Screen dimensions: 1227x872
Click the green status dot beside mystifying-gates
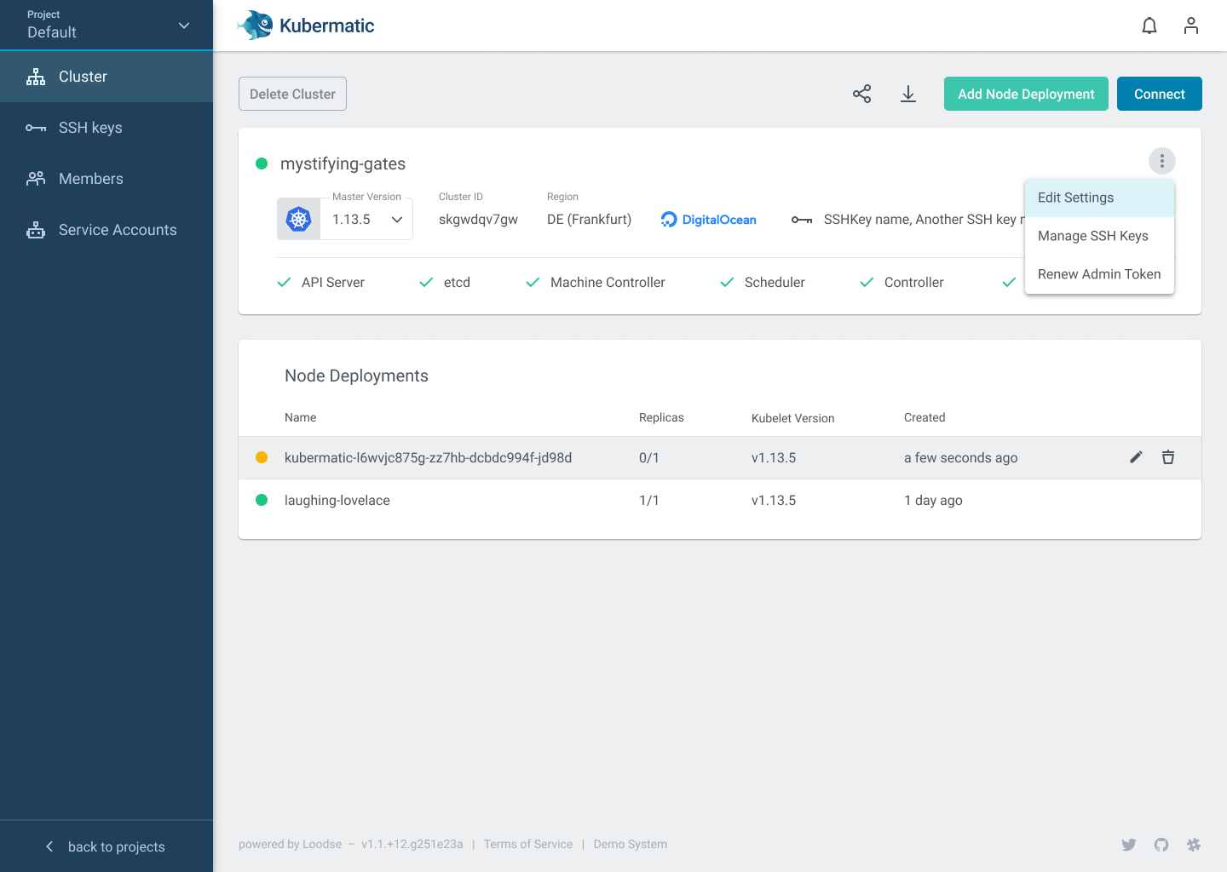pos(262,163)
